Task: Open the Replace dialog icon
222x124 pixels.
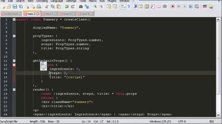Action: tap(87, 7)
